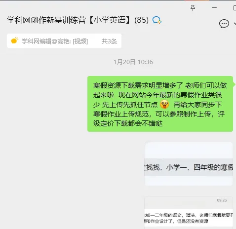This screenshot has height=229, width=236.
Task: Click the 09:26 time in bottom image
Action: pos(222,200)
